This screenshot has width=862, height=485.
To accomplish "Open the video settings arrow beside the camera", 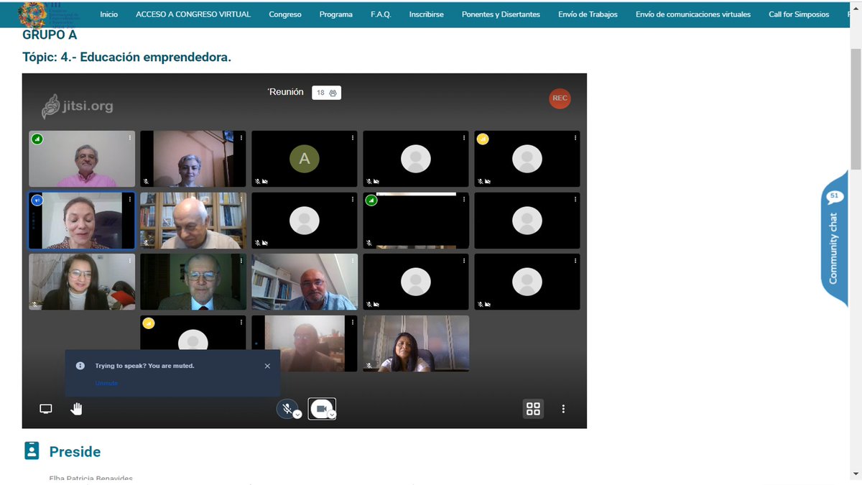I will 332,415.
